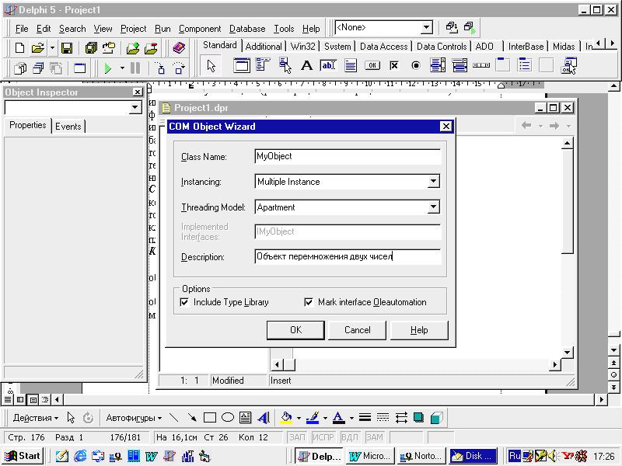Screen dimensions: 622x466
Task: Toggle Include Type Library checkbox
Action: [x=184, y=302]
